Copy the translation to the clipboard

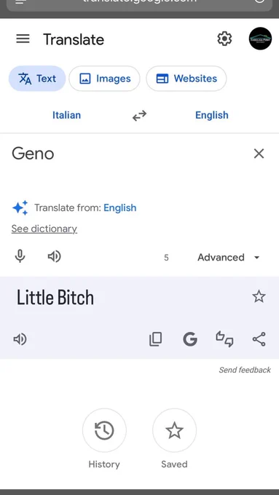(155, 339)
